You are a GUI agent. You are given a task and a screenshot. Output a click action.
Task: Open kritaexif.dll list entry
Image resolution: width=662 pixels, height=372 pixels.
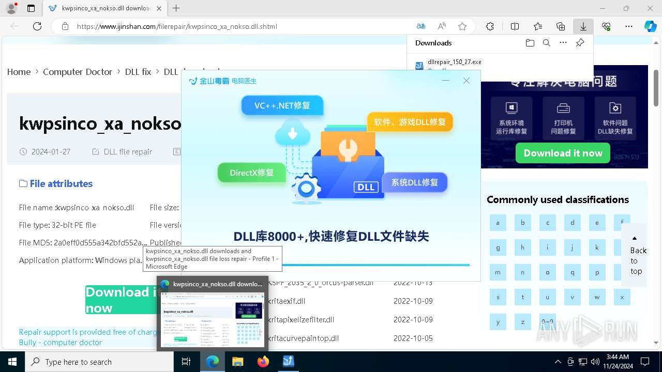click(x=288, y=301)
